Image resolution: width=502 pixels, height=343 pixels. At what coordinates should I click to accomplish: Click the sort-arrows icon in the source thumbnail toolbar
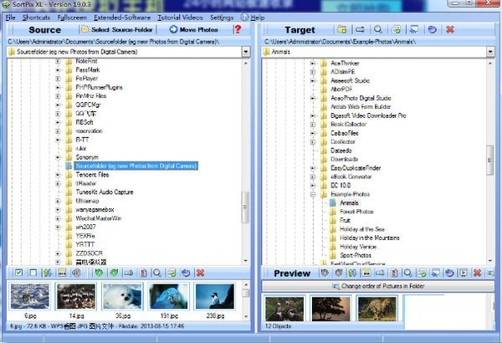48,273
